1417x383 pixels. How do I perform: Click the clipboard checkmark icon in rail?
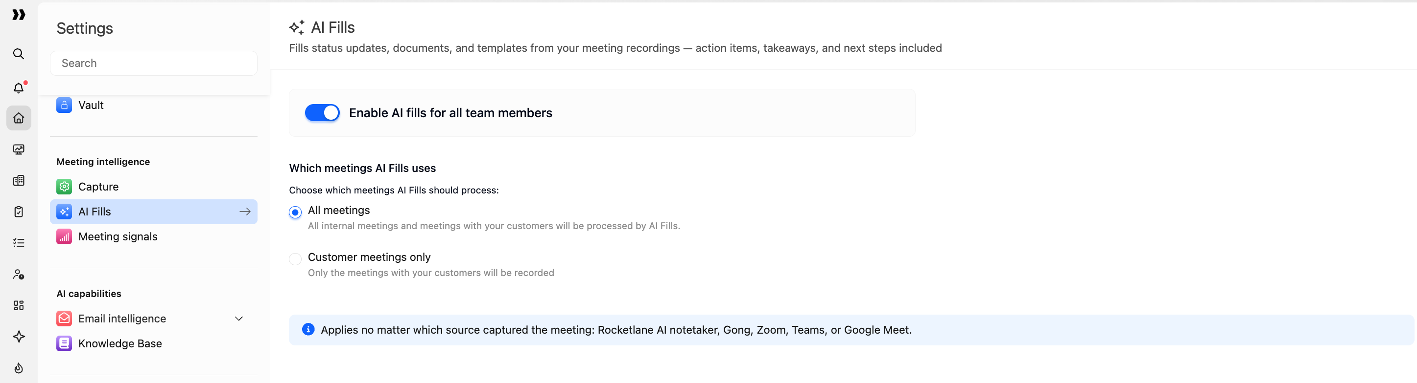point(19,212)
